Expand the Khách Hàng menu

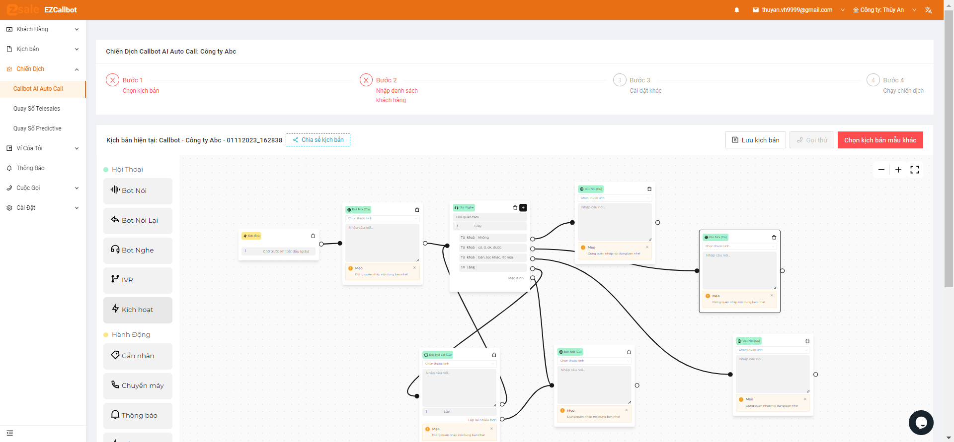pos(43,29)
